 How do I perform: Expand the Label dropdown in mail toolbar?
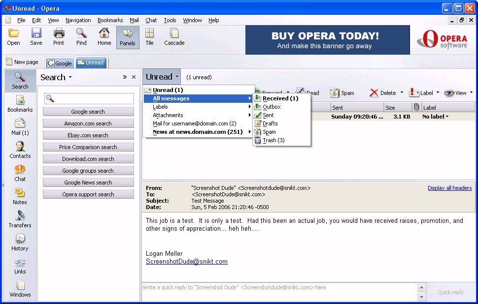[x=424, y=93]
